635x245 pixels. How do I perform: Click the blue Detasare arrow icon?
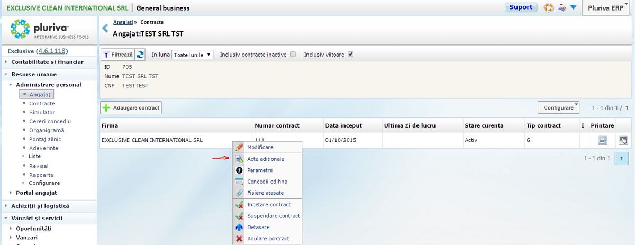click(x=239, y=227)
